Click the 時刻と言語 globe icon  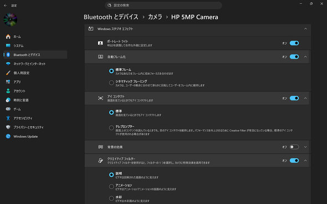click(x=8, y=100)
